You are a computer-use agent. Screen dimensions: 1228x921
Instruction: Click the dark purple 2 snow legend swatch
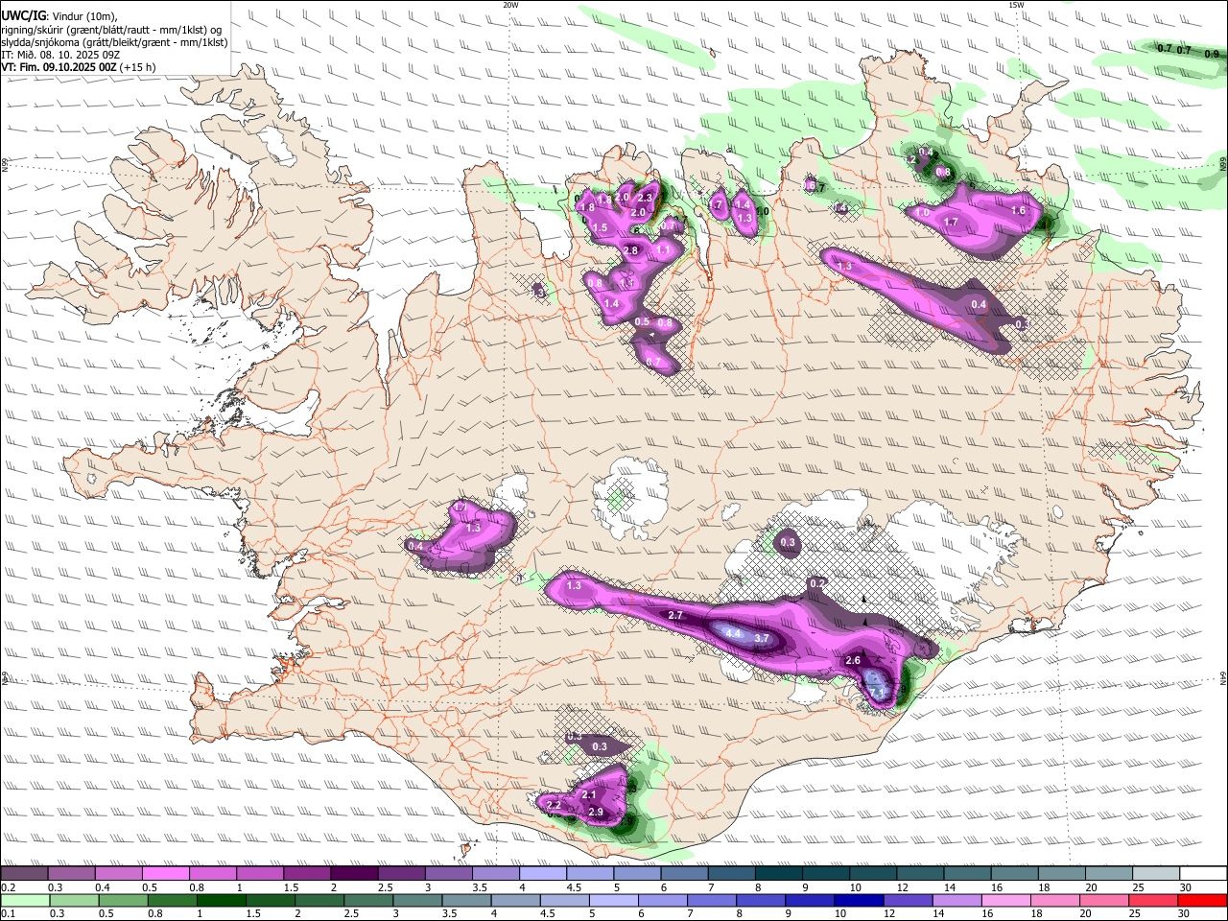353,874
